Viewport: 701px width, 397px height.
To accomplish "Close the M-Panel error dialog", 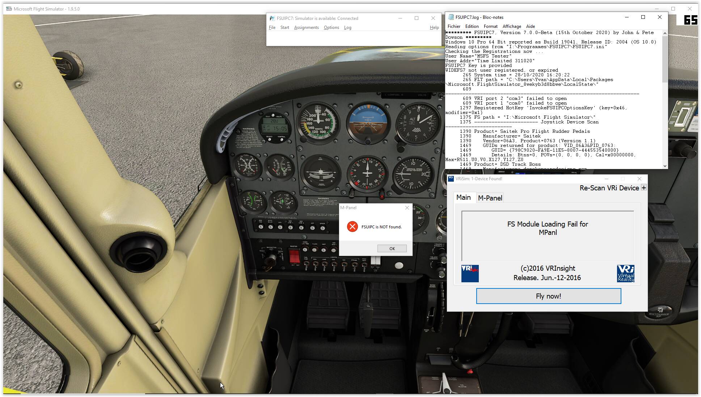I will (407, 208).
